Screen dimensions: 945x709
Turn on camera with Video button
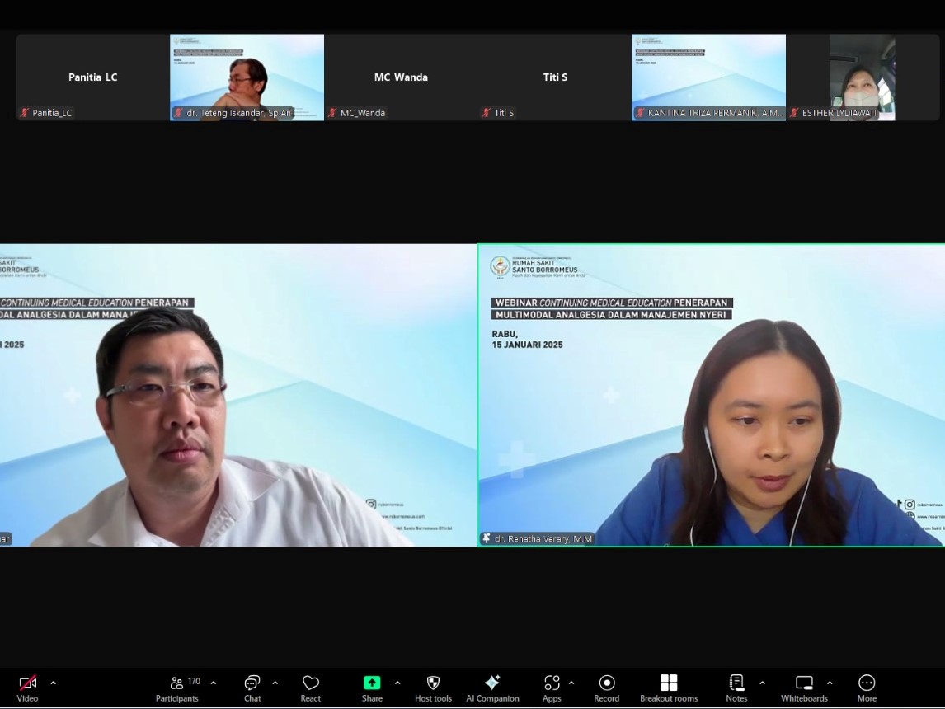(27, 688)
